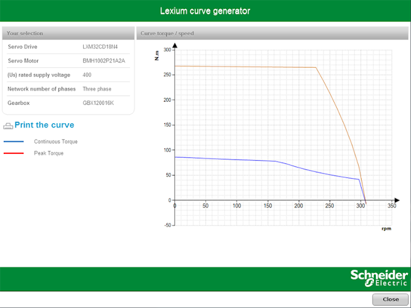Viewport: 411px width, 308px height.
Task: Click the 350 tick on the speed axis
Action: [x=392, y=206]
